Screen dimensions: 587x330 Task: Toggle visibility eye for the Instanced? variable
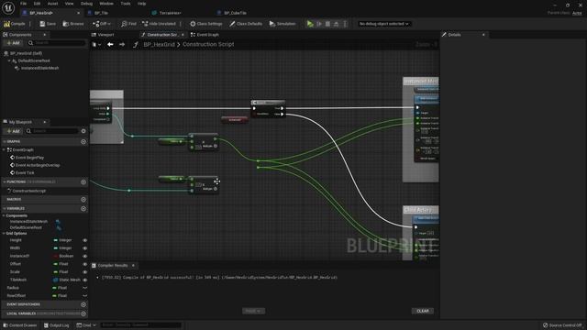[85, 257]
